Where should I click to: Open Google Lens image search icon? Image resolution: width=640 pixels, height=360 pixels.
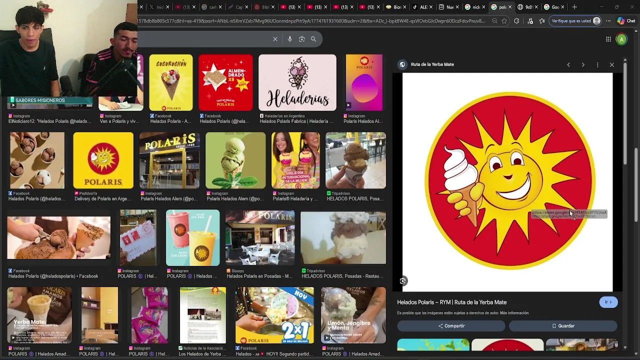[301, 39]
